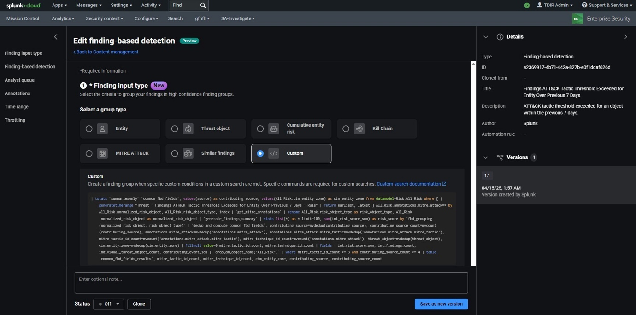The height and width of the screenshot is (315, 636).
Task: Click the Versions branch icon
Action: click(x=500, y=157)
